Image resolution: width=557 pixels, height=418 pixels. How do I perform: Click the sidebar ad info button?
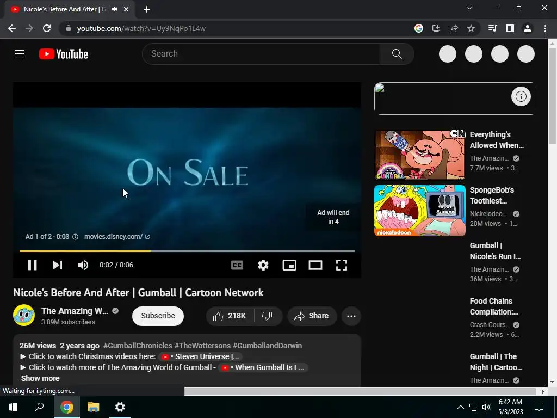521,96
